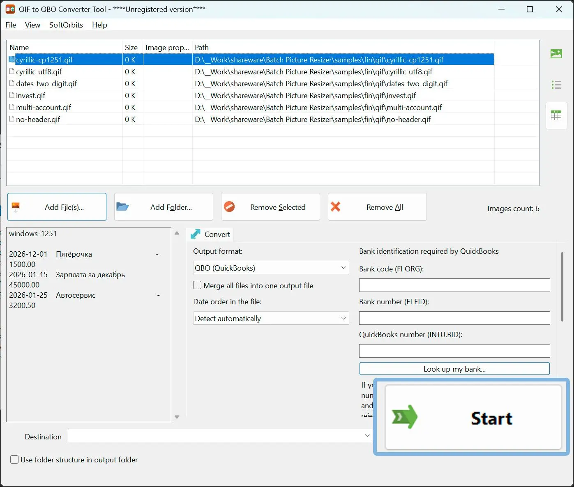574x487 pixels.
Task: Click file icon next to no-header.qif
Action: click(x=12, y=119)
